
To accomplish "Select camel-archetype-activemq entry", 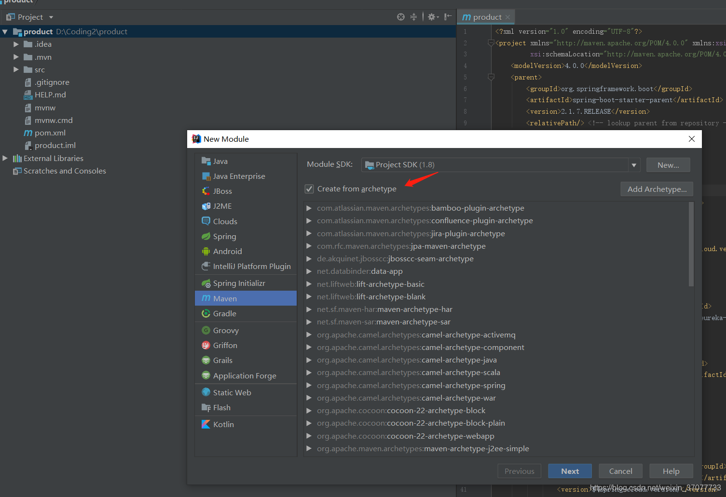I will pyautogui.click(x=416, y=335).
